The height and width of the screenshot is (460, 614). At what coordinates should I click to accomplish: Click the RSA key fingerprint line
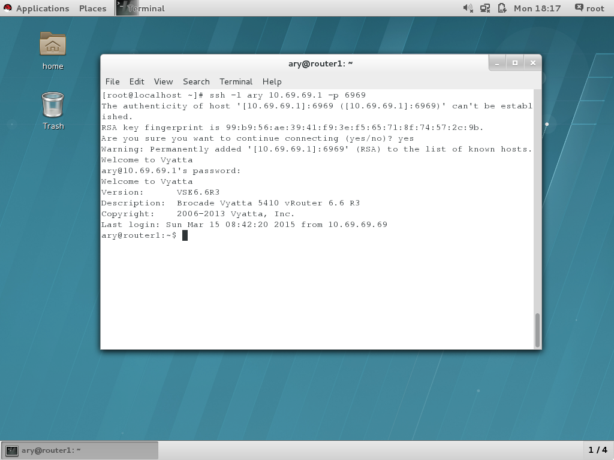(x=292, y=128)
